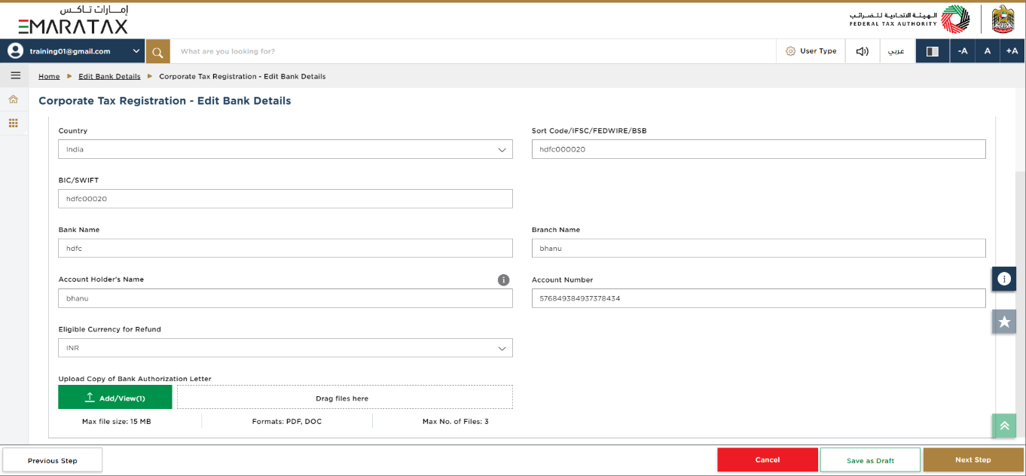Click the speaker audio icon
This screenshot has height=476, width=1026.
863,51
